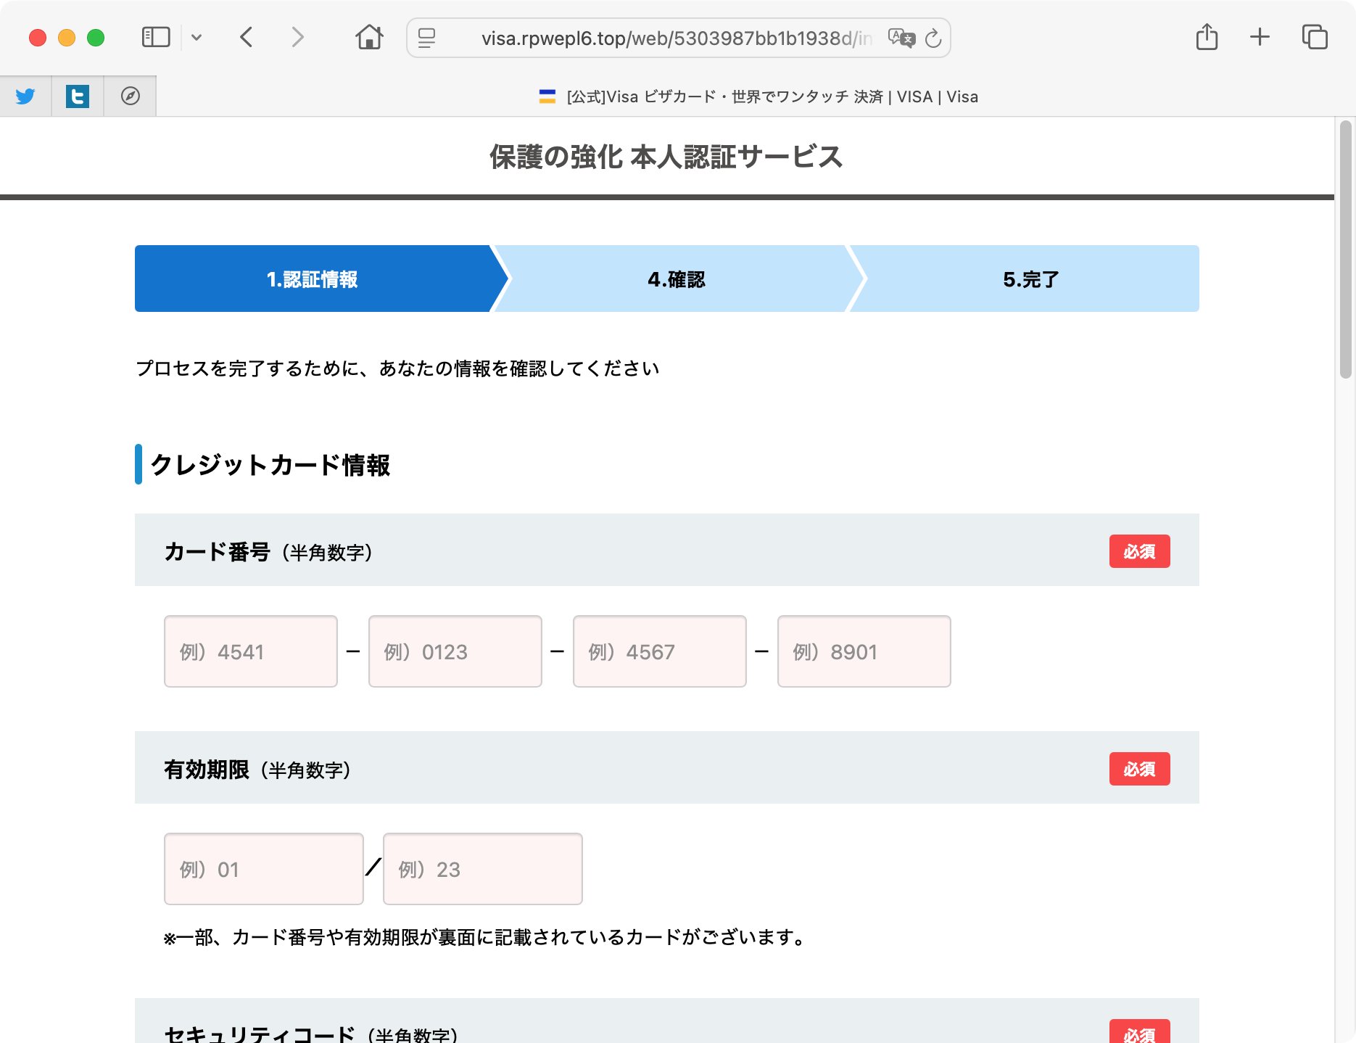Viewport: 1356px width, 1043px height.
Task: Open a new tab with the plus icon
Action: 1260,37
